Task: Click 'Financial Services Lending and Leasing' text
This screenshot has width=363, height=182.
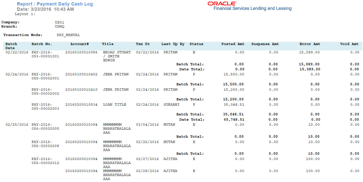Action: tap(252, 9)
